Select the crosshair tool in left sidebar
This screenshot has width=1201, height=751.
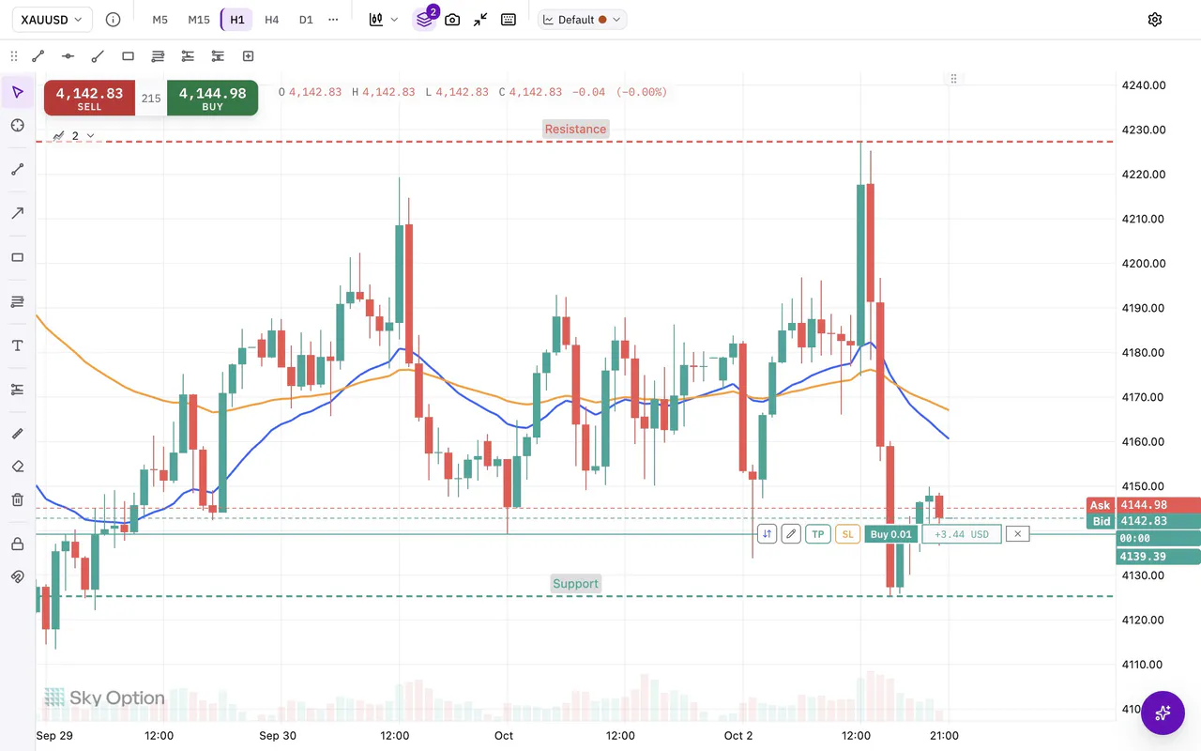17,126
